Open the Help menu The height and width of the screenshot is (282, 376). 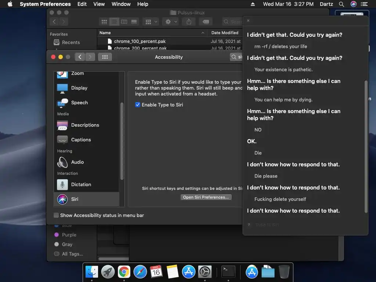(142, 4)
